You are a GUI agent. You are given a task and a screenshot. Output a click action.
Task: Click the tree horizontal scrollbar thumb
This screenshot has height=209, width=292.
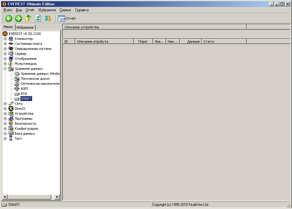(29, 197)
